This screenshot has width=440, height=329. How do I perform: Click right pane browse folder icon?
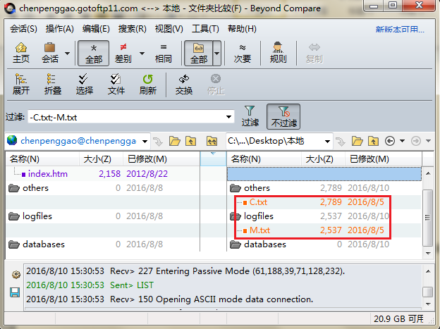357,141
